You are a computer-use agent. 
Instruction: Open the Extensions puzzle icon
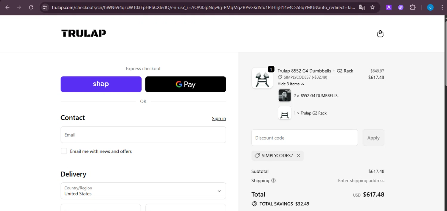[413, 7]
